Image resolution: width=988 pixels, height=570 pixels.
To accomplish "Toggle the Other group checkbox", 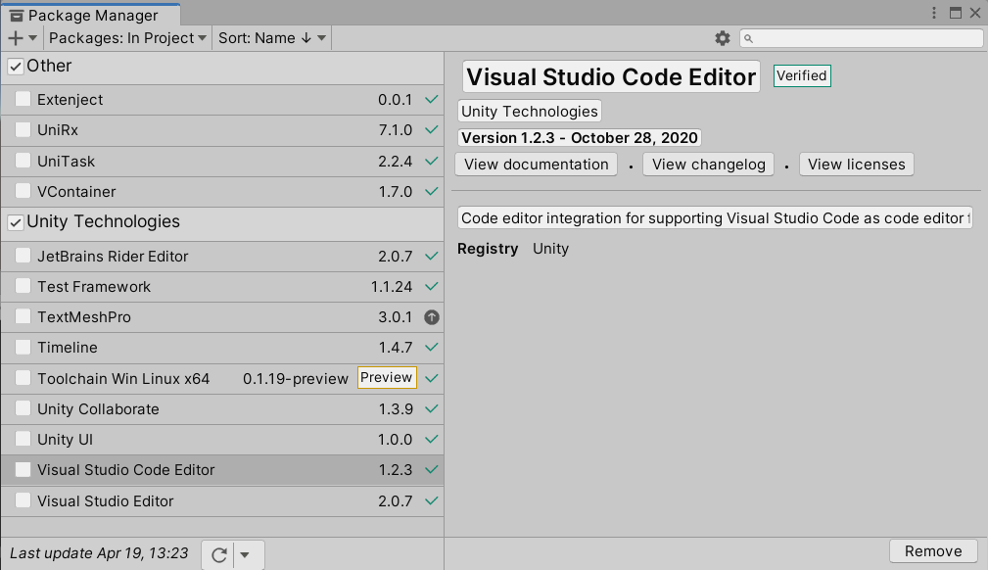I will (x=16, y=67).
